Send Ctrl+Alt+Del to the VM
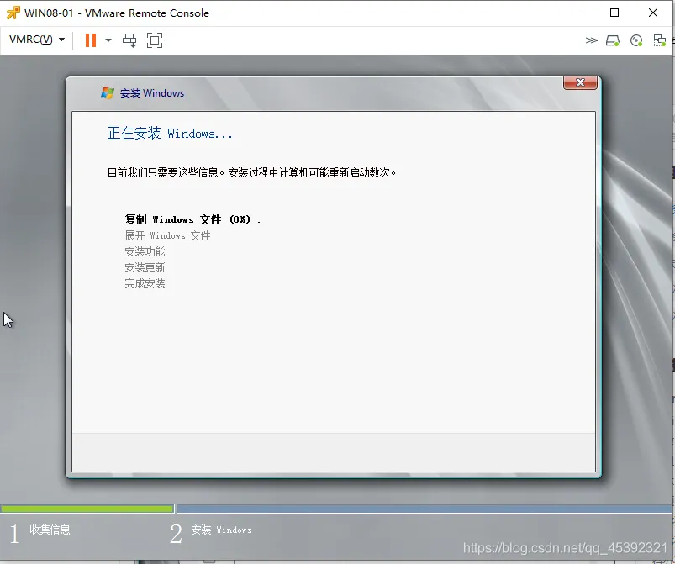The image size is (675, 564). tap(129, 40)
